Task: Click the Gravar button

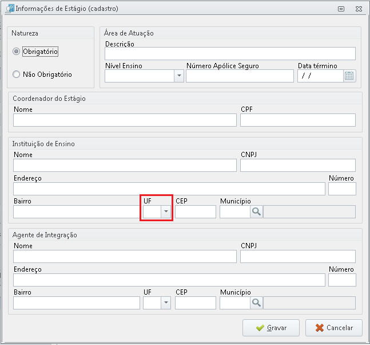Action: click(271, 328)
